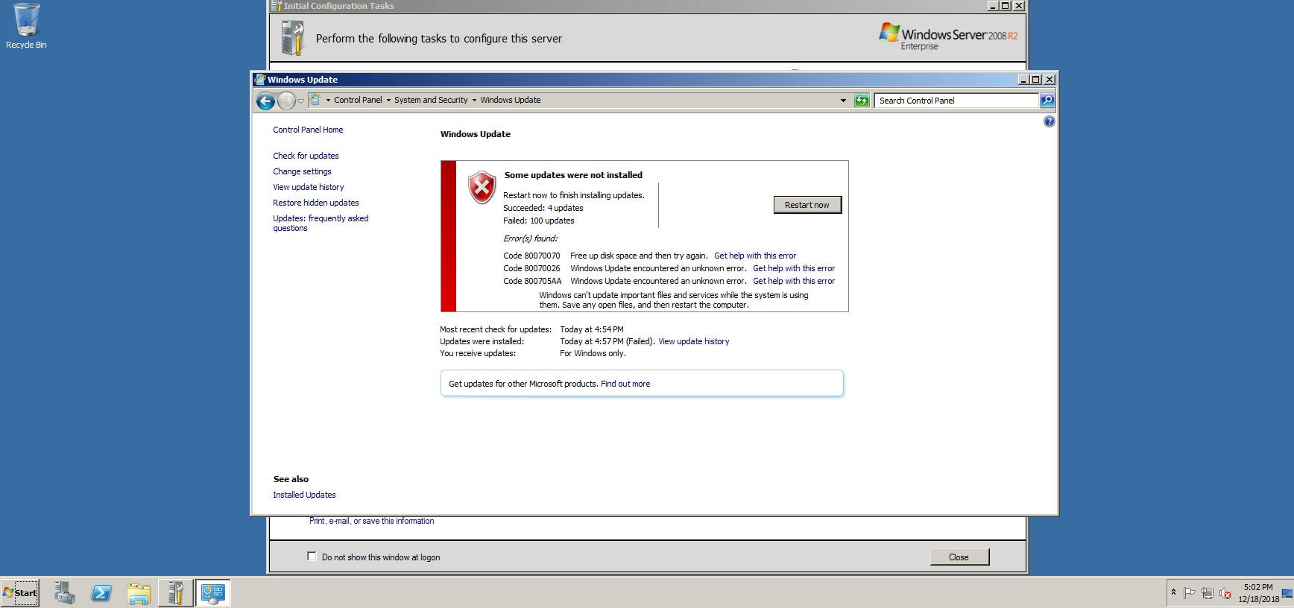Click the search magnifier button
1294x608 pixels.
(x=1047, y=100)
